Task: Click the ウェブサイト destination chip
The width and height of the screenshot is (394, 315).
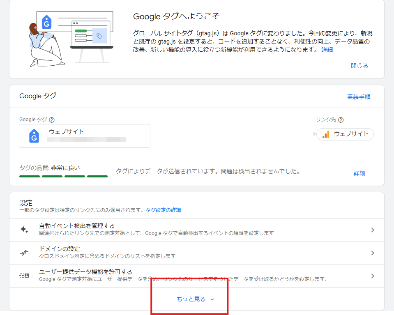Action: [345, 134]
